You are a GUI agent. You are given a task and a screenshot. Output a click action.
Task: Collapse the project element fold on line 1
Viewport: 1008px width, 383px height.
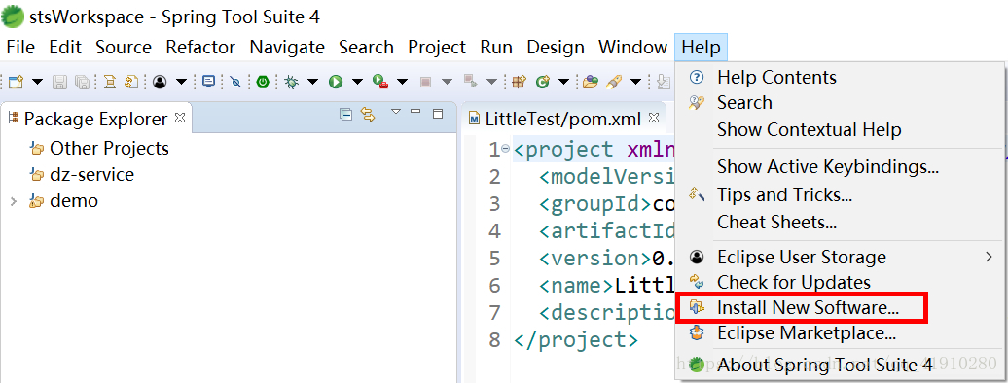(x=505, y=149)
